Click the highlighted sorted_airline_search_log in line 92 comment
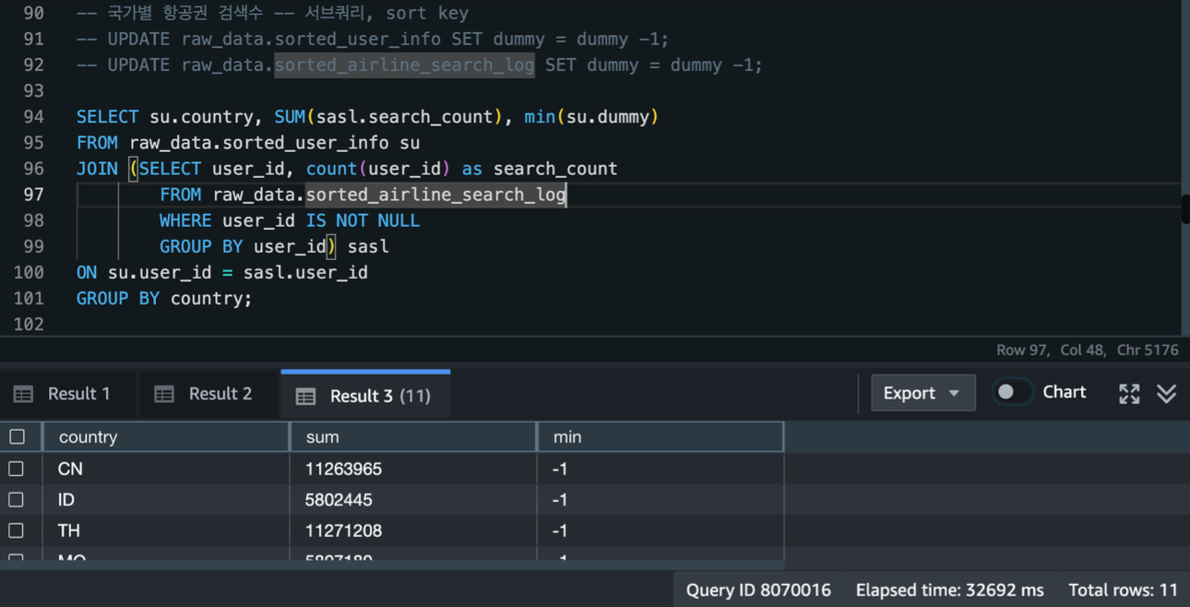 click(404, 65)
